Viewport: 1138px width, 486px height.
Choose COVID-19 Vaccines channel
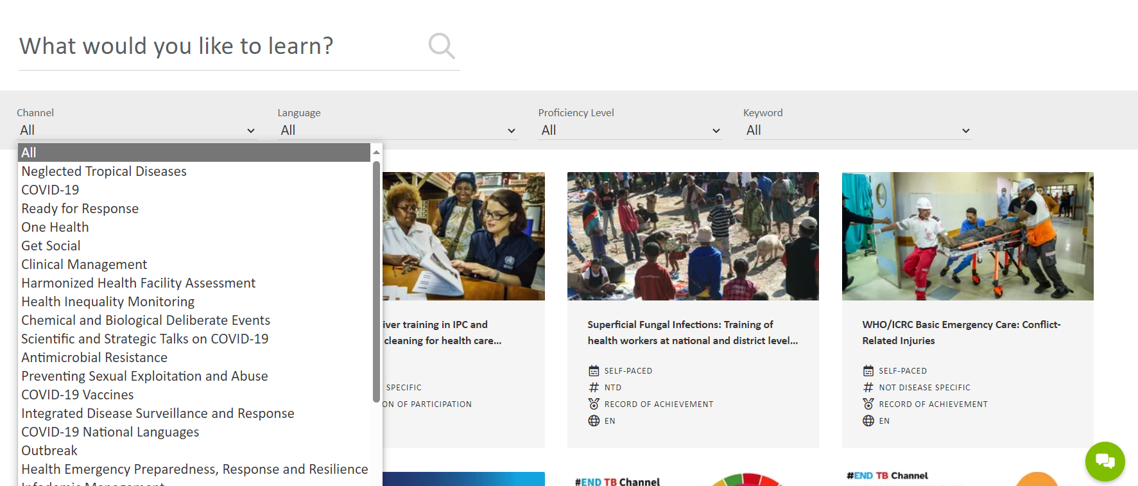[x=194, y=395]
